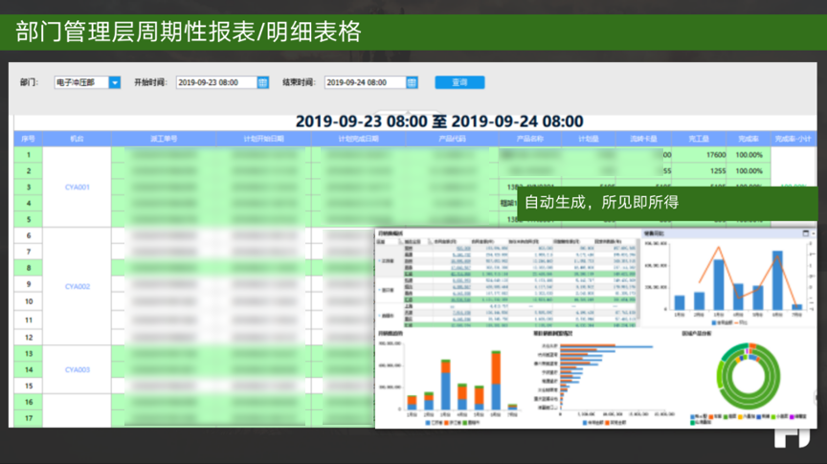Click the blue arrow of 电子冲压部 dropdown

115,82
